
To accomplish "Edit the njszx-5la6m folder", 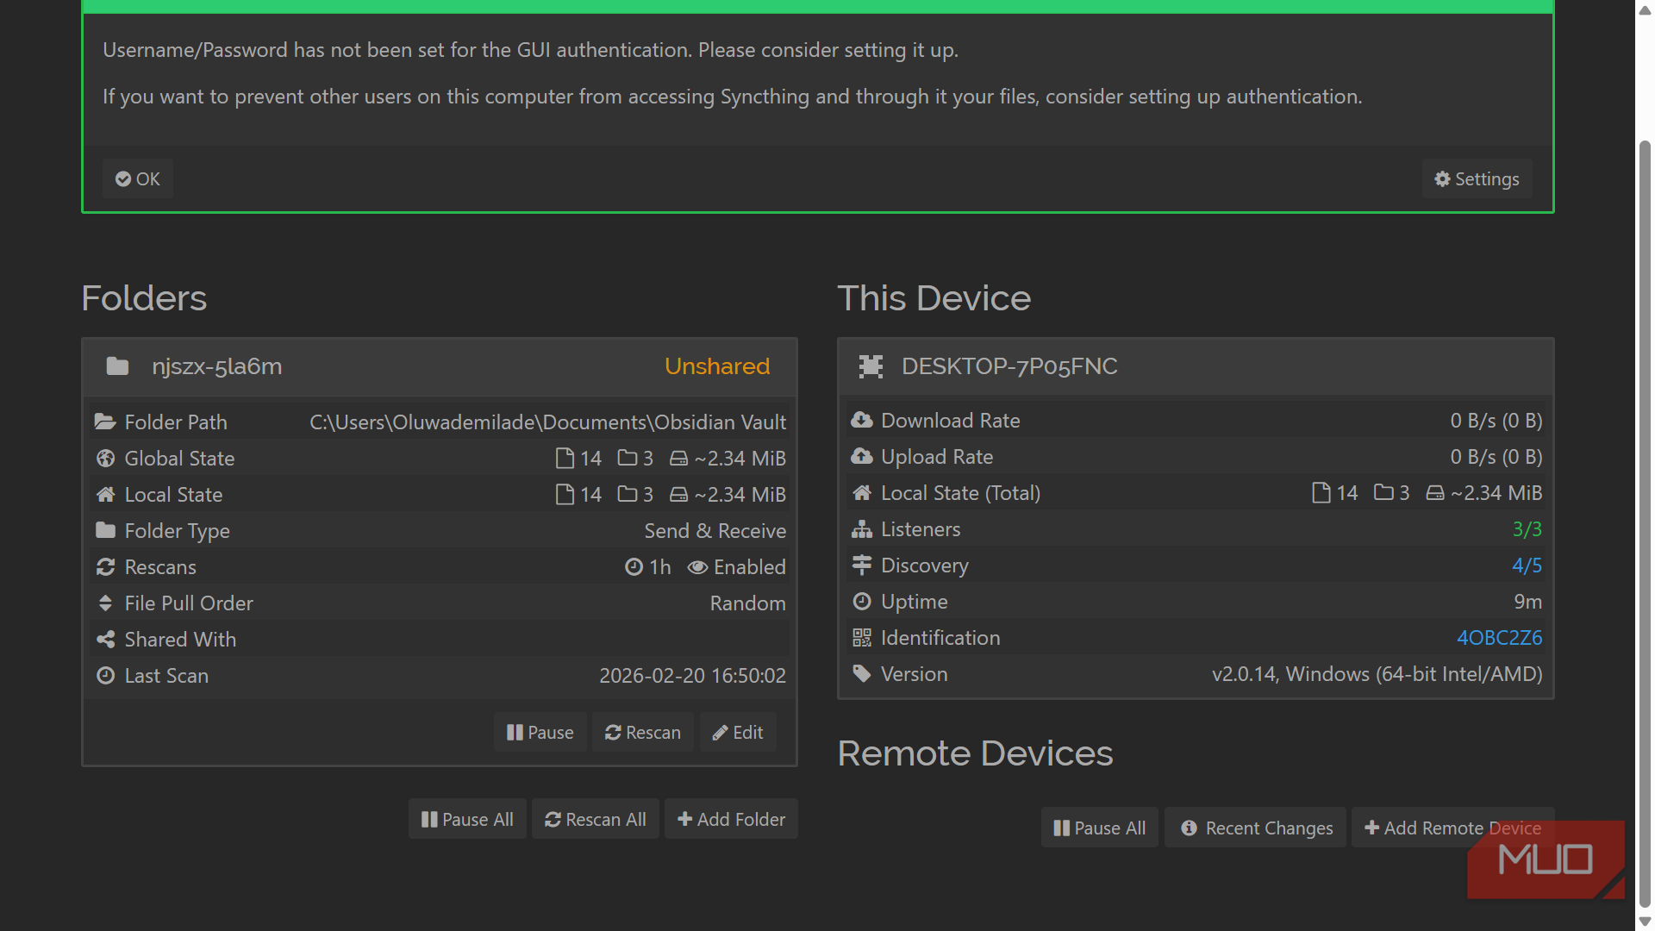I will tap(738, 732).
